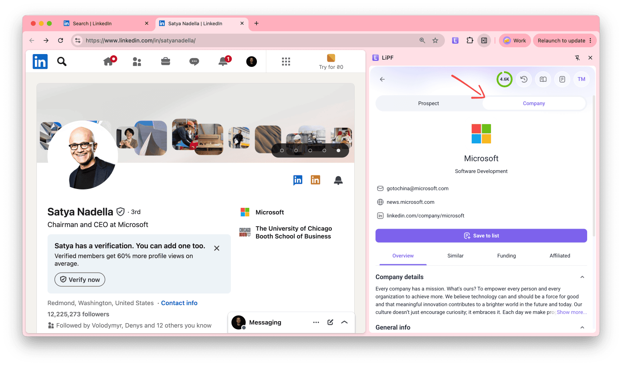Go back in the LiPF panel
The image size is (622, 366).
click(382, 79)
